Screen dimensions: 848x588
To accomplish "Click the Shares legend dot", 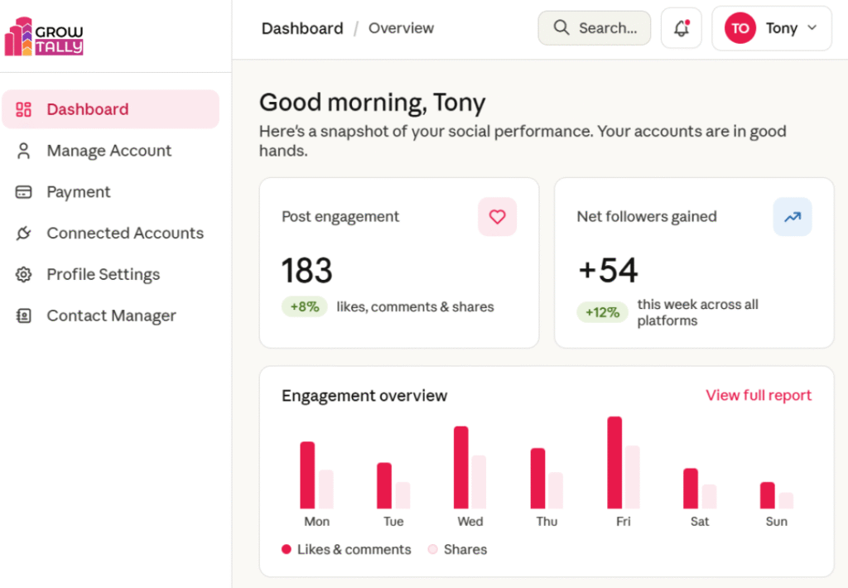I will point(432,550).
